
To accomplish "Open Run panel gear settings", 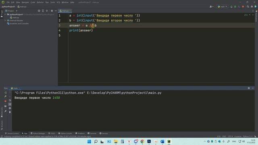I will click(x=249, y=88).
